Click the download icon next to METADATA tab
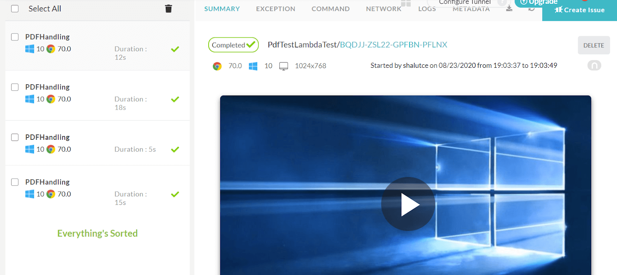 [509, 8]
